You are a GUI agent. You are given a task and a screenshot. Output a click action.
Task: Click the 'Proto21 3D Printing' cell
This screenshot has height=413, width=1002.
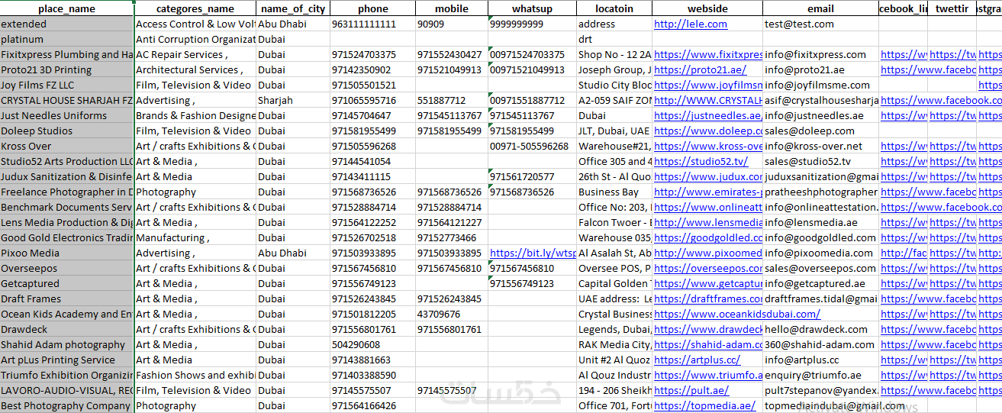(66, 69)
